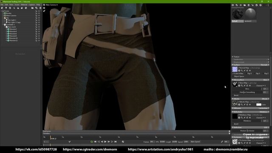Viewport: 272px width, 153px height.
Task: Toggle visibility eye for Sky Light 1 row
Action: (39, 20)
